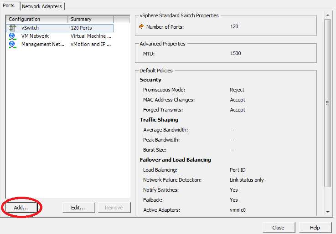The height and width of the screenshot is (234, 336).
Task: Click the MTU label
Action: pos(149,54)
